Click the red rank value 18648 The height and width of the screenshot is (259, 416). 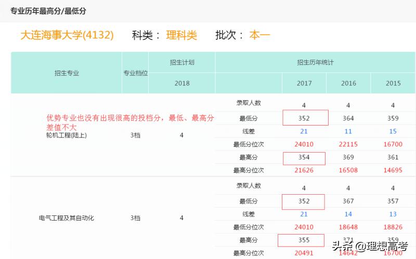click(348, 227)
